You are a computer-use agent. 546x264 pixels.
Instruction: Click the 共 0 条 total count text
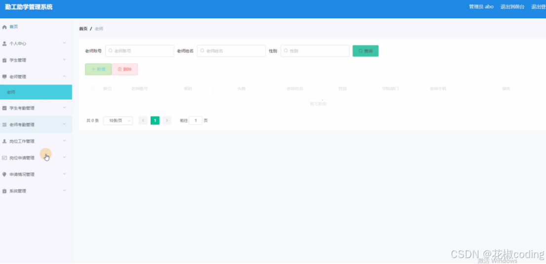(x=93, y=121)
